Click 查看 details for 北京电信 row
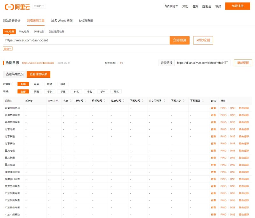This screenshot has height=218, width=255. point(213,129)
